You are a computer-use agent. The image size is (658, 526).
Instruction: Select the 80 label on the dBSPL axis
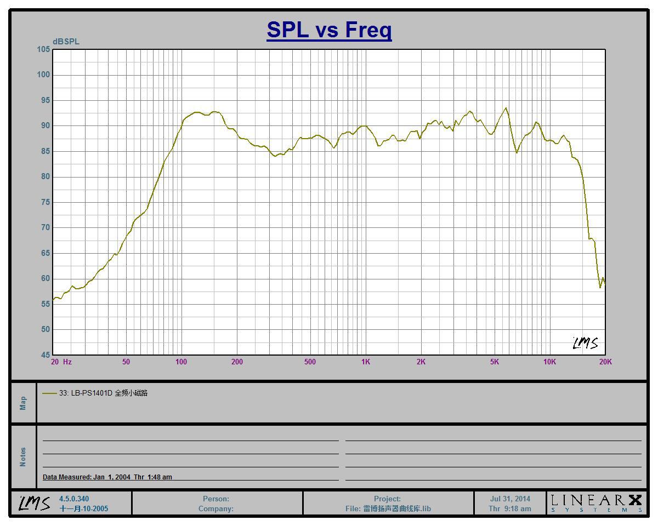point(46,176)
